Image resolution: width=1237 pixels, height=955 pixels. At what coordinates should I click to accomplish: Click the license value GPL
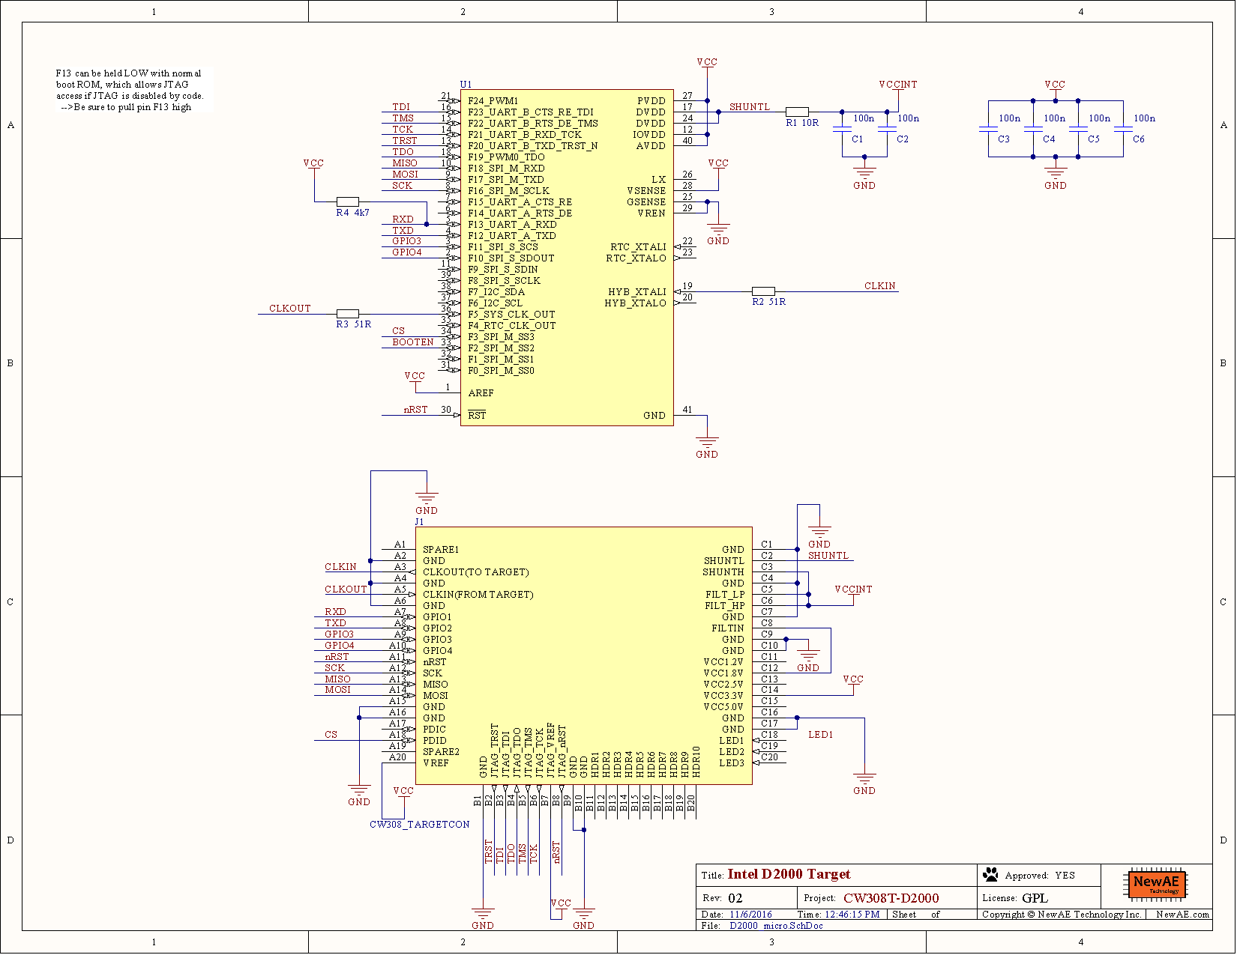coord(1035,898)
